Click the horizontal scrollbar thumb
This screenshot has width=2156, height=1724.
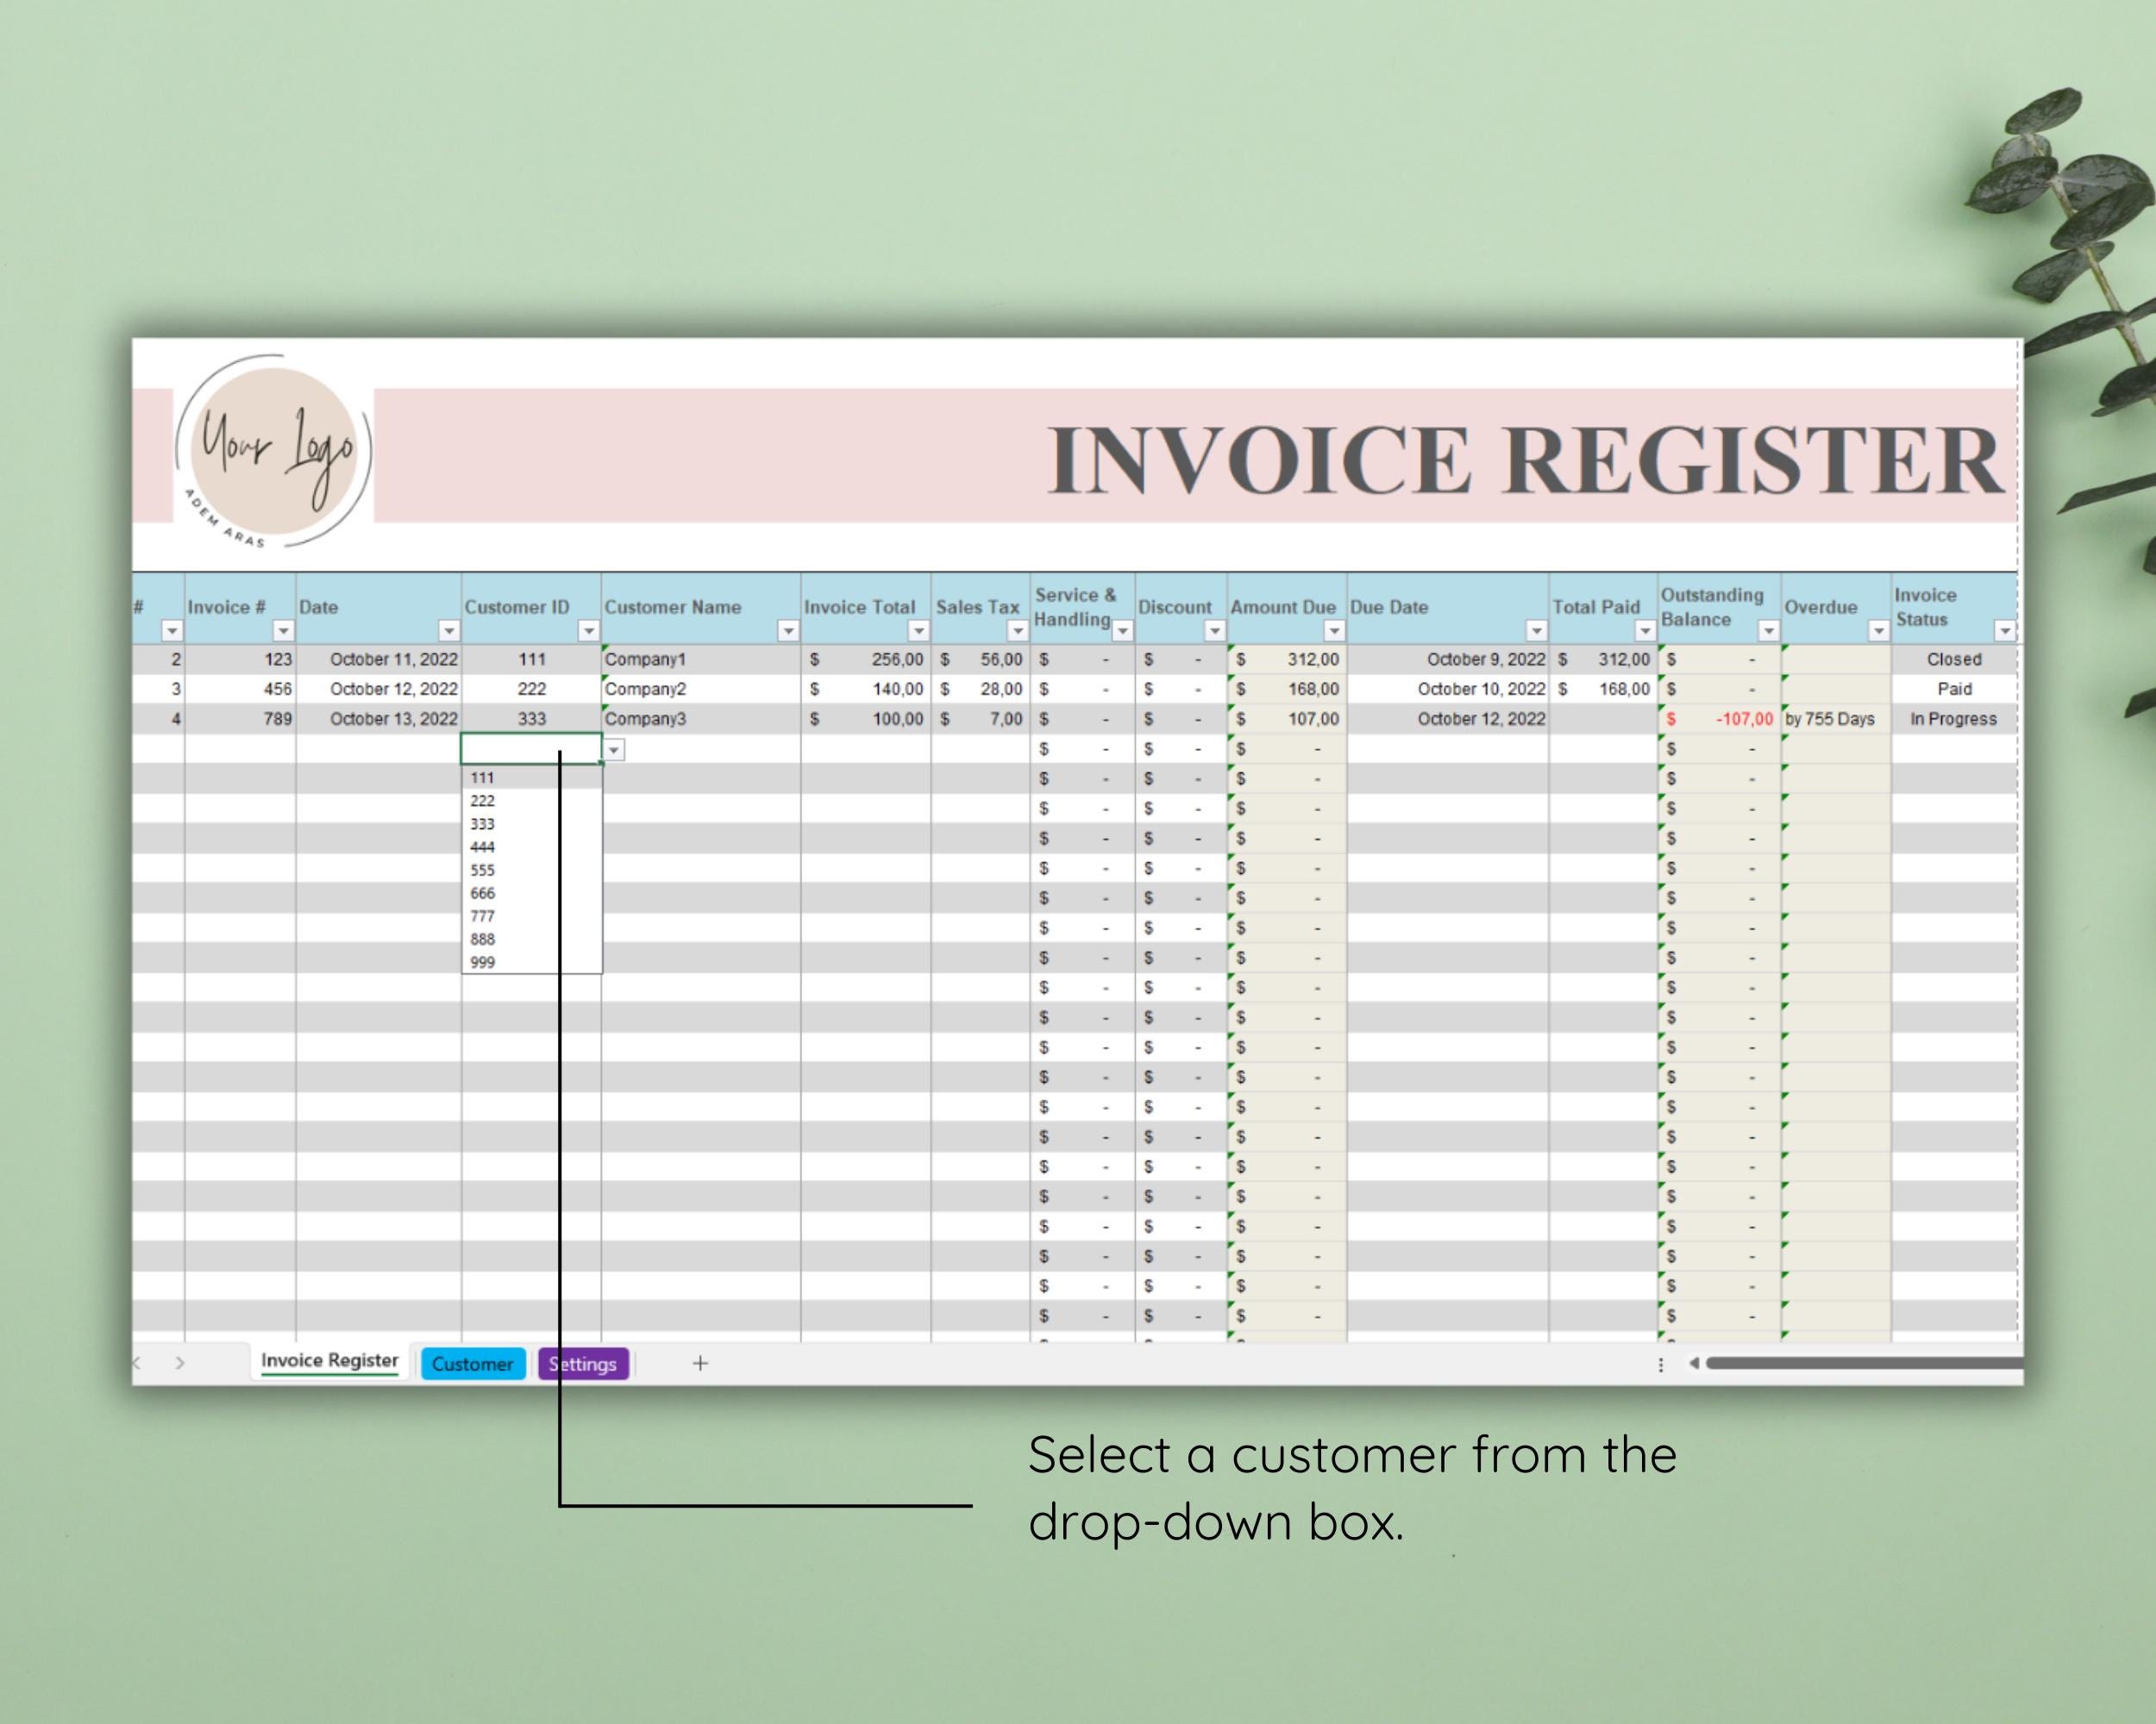click(x=1864, y=1362)
